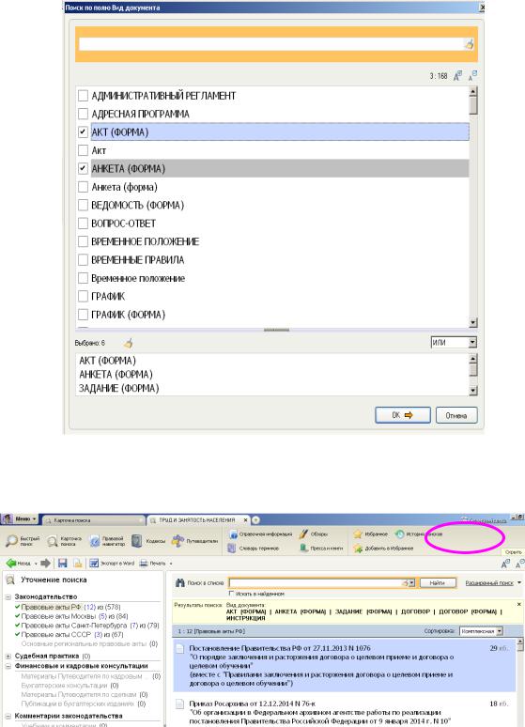Go forward with the gray arrow

[x=45, y=564]
